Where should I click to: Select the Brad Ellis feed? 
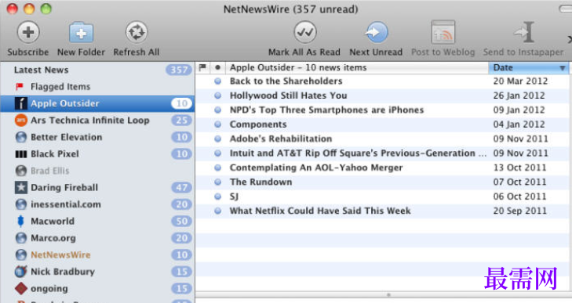(x=97, y=171)
